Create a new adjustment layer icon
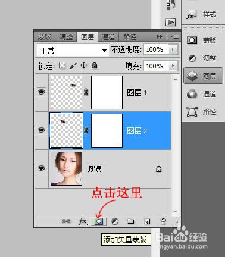 [x=116, y=221]
